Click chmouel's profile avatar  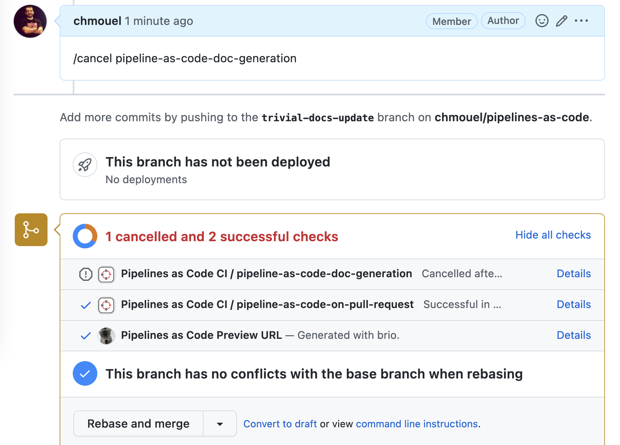pyautogui.click(x=30, y=22)
